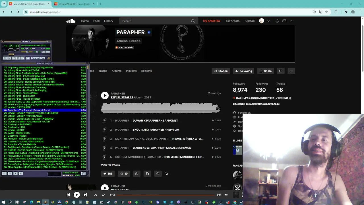Send a message via the profile envelope button
Screen dimensions: 364x205
(x=281, y=71)
